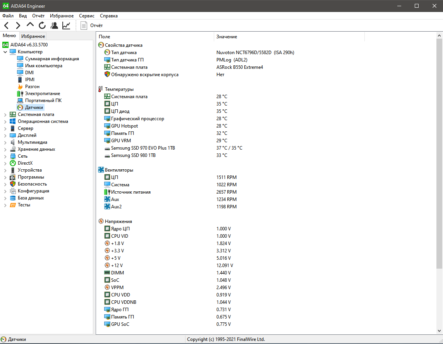Sort by the Поле column header
Screen dimensions: 443x344
pyautogui.click(x=155, y=37)
